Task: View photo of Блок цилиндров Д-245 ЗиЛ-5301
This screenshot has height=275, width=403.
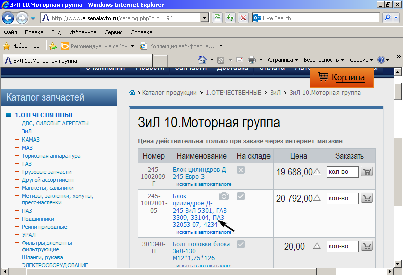Action: click(x=224, y=196)
